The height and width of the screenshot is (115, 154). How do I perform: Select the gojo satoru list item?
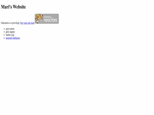(10, 29)
